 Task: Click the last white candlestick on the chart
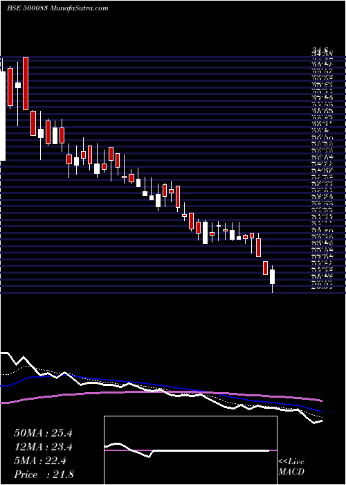tap(272, 277)
